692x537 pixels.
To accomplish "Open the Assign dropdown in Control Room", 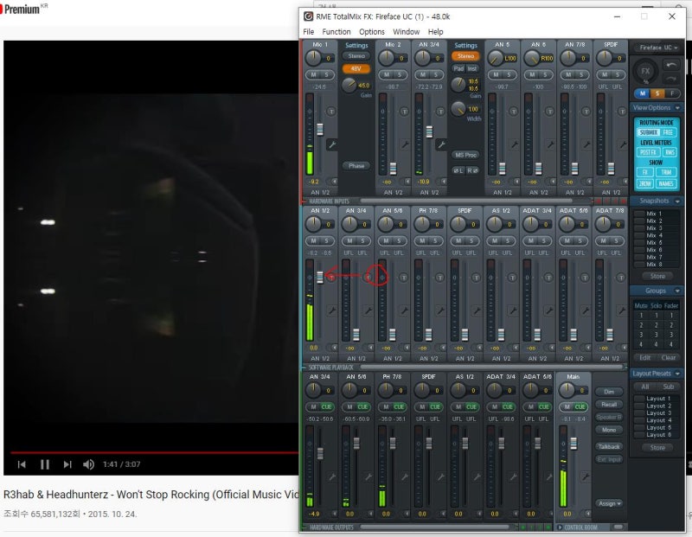I will [610, 503].
